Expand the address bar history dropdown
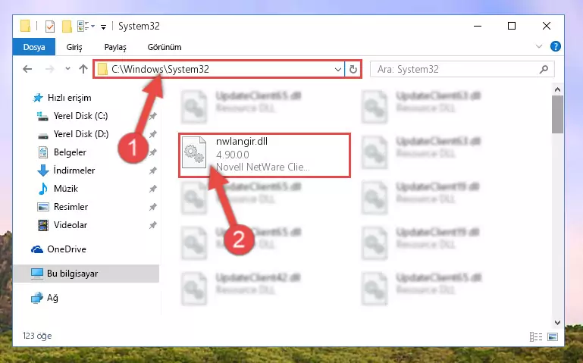 coord(337,69)
